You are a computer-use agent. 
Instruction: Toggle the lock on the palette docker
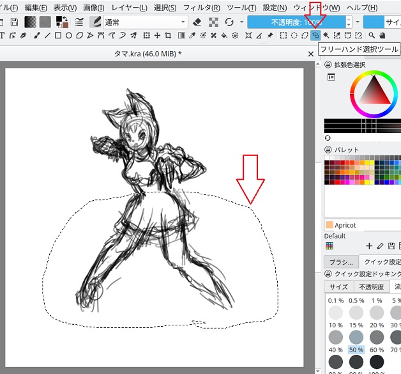click(x=328, y=150)
